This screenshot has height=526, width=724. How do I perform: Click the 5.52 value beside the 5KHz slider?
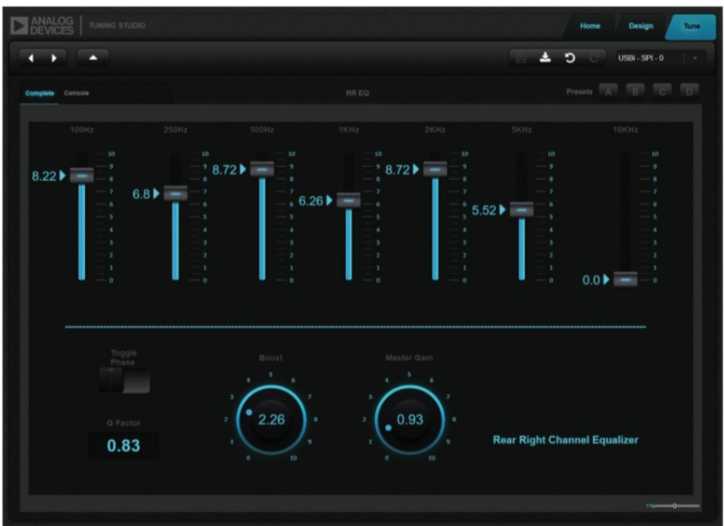click(x=484, y=210)
